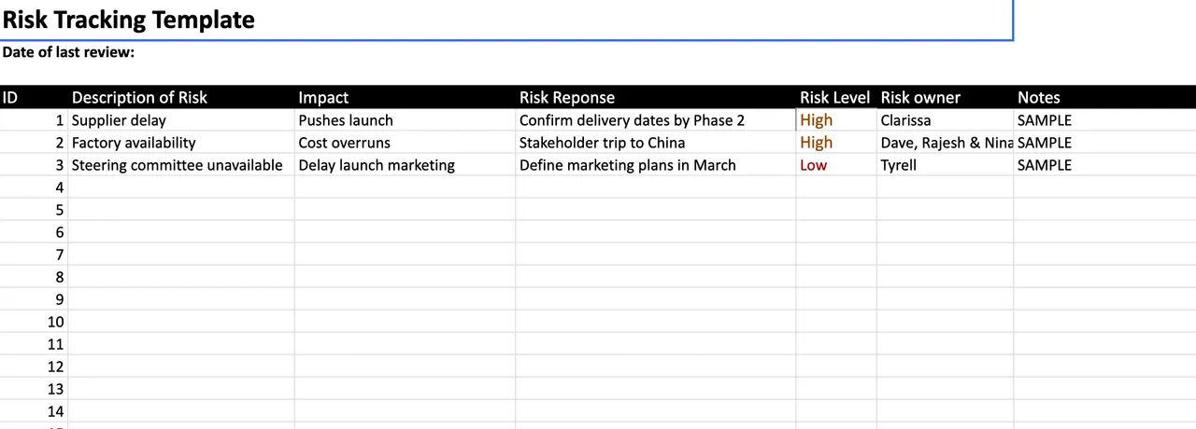Select the Description of Risk header
1196x429 pixels.
(x=181, y=97)
